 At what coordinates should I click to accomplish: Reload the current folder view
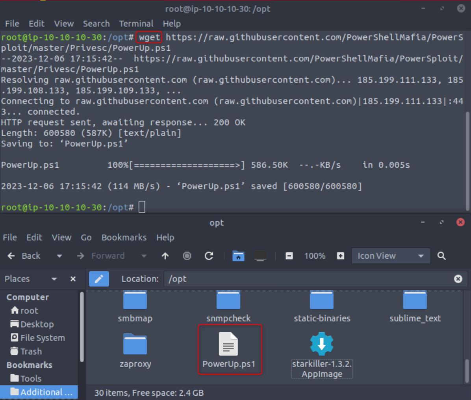click(209, 256)
